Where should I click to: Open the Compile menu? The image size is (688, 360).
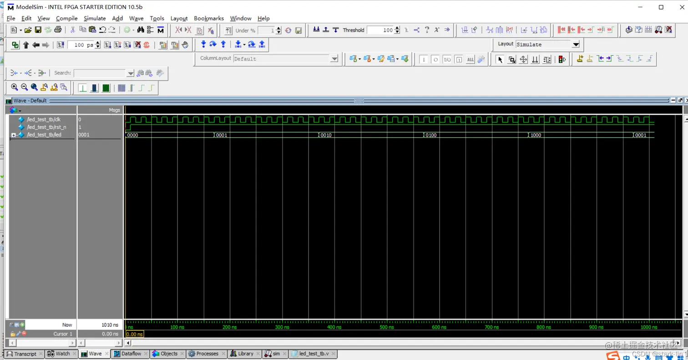[x=67, y=18]
